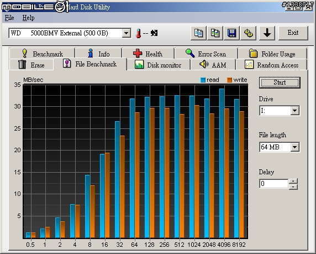
Task: Click the Delay input field
Action: 274,184
